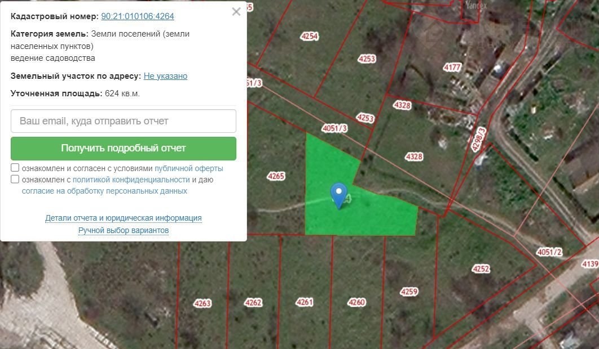Open 'Детали отчета и юридическая информация'
Viewport: 599px width, 349px height.
(124, 218)
